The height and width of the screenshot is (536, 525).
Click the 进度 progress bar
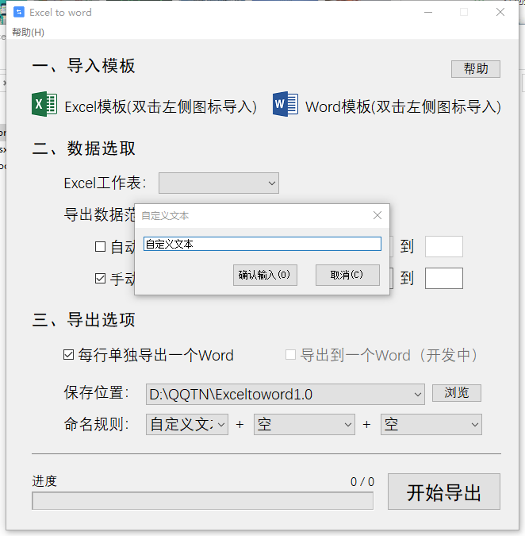(202, 501)
